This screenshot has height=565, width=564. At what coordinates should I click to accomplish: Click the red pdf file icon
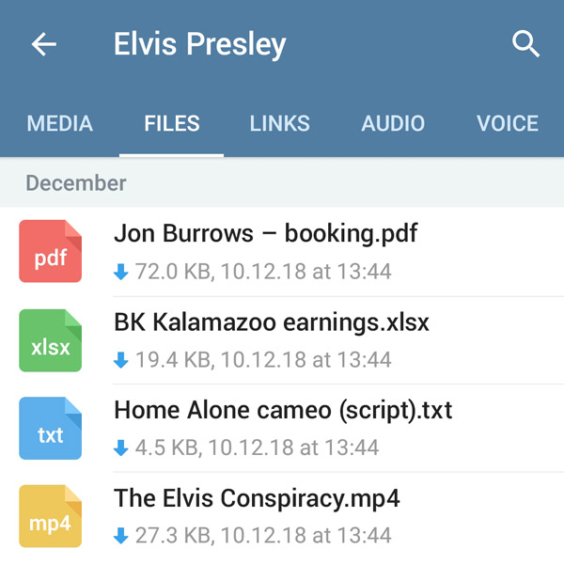click(x=50, y=251)
